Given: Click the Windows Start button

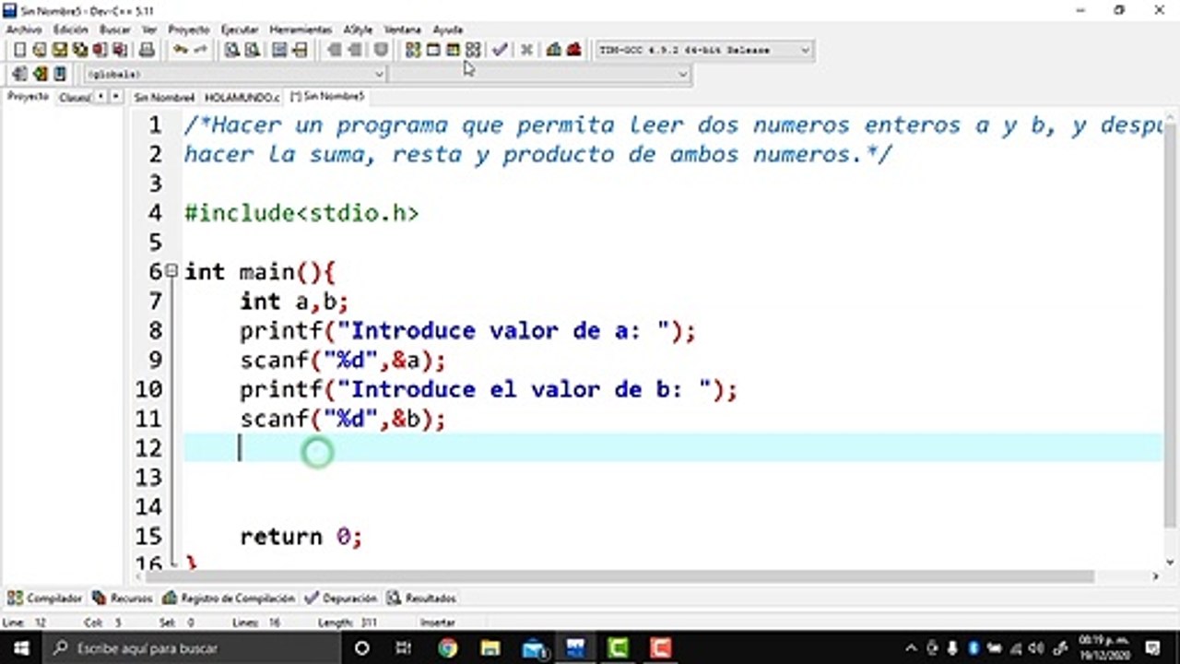Looking at the screenshot, I should click(21, 648).
